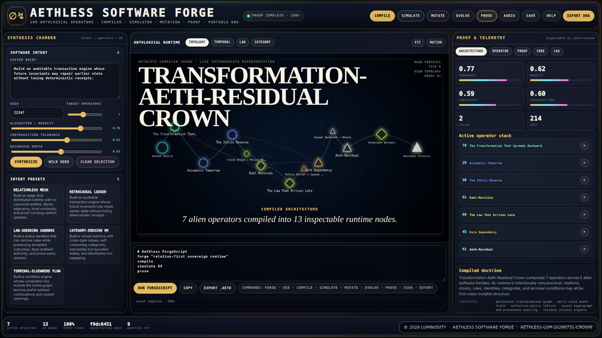The image size is (602, 338).
Task: Open the Log telemetry tab
Action: point(556,51)
